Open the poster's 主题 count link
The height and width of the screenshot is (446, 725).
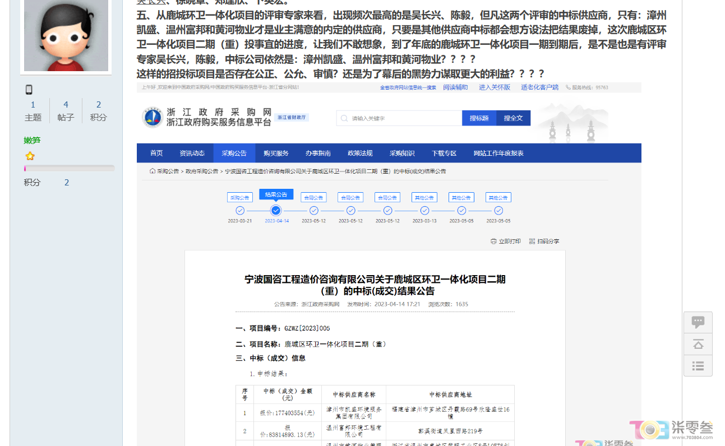tap(33, 105)
